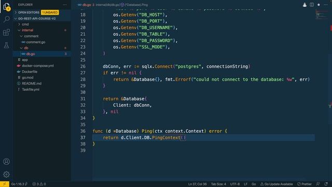
Task: Open Taskfile.yml file
Action: [x=31, y=90]
